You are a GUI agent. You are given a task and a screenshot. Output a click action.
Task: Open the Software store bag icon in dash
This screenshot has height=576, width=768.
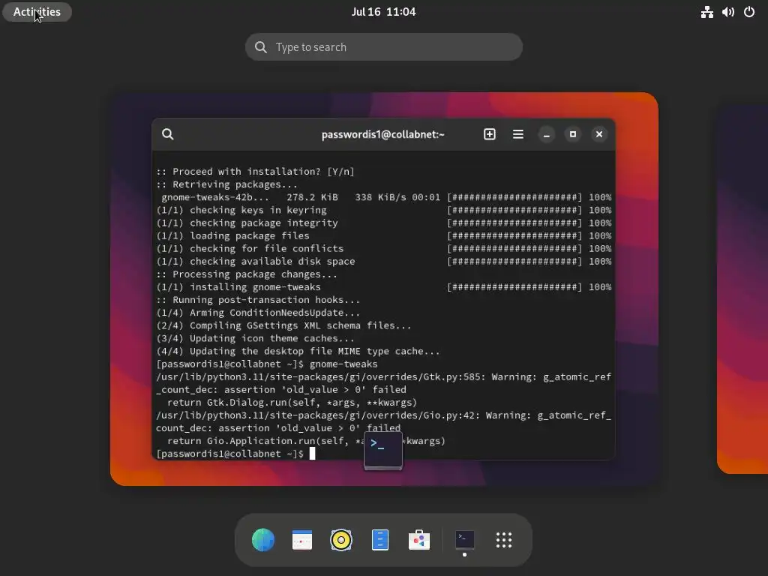418,540
